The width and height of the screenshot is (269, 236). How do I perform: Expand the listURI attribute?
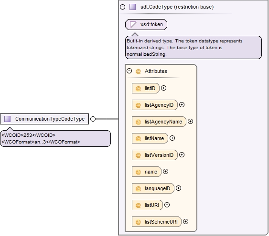[167, 205]
